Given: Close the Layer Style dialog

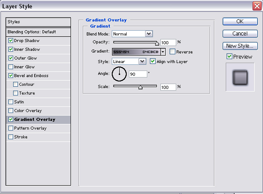Looking at the screenshot, I should (257, 6).
